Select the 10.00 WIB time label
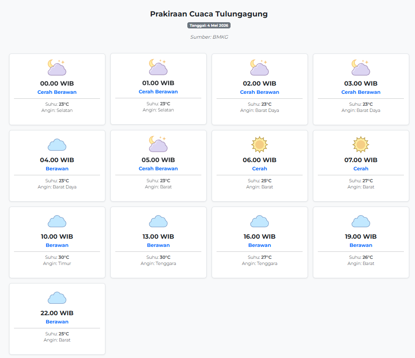415x358 pixels. (57, 237)
